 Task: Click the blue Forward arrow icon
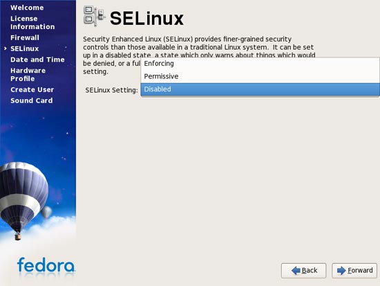coord(341,271)
